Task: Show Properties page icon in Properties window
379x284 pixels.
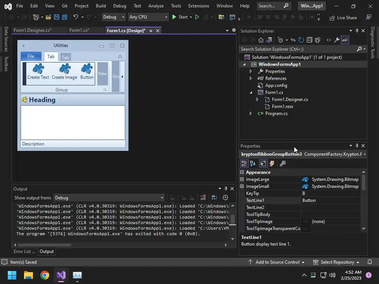Action: 263,163
